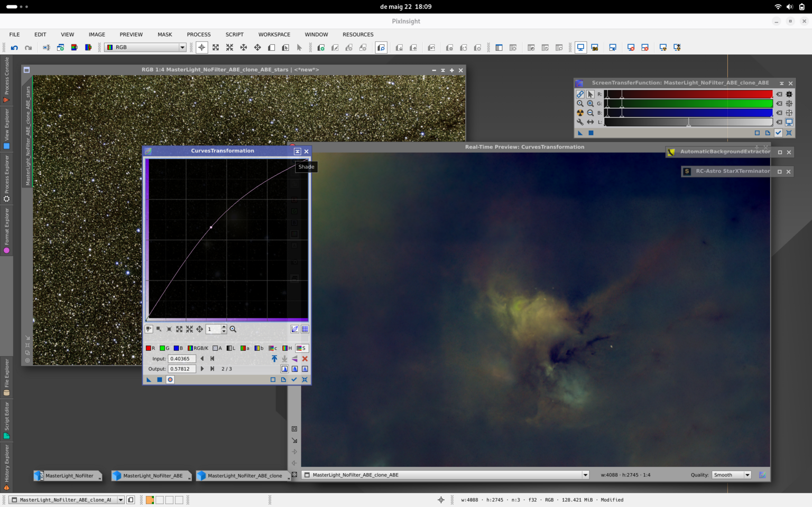812x507 pixels.
Task: Open the WORKSPACE menu
Action: (x=274, y=34)
